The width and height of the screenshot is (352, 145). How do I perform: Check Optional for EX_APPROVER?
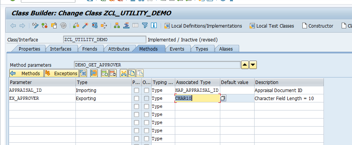(147, 99)
